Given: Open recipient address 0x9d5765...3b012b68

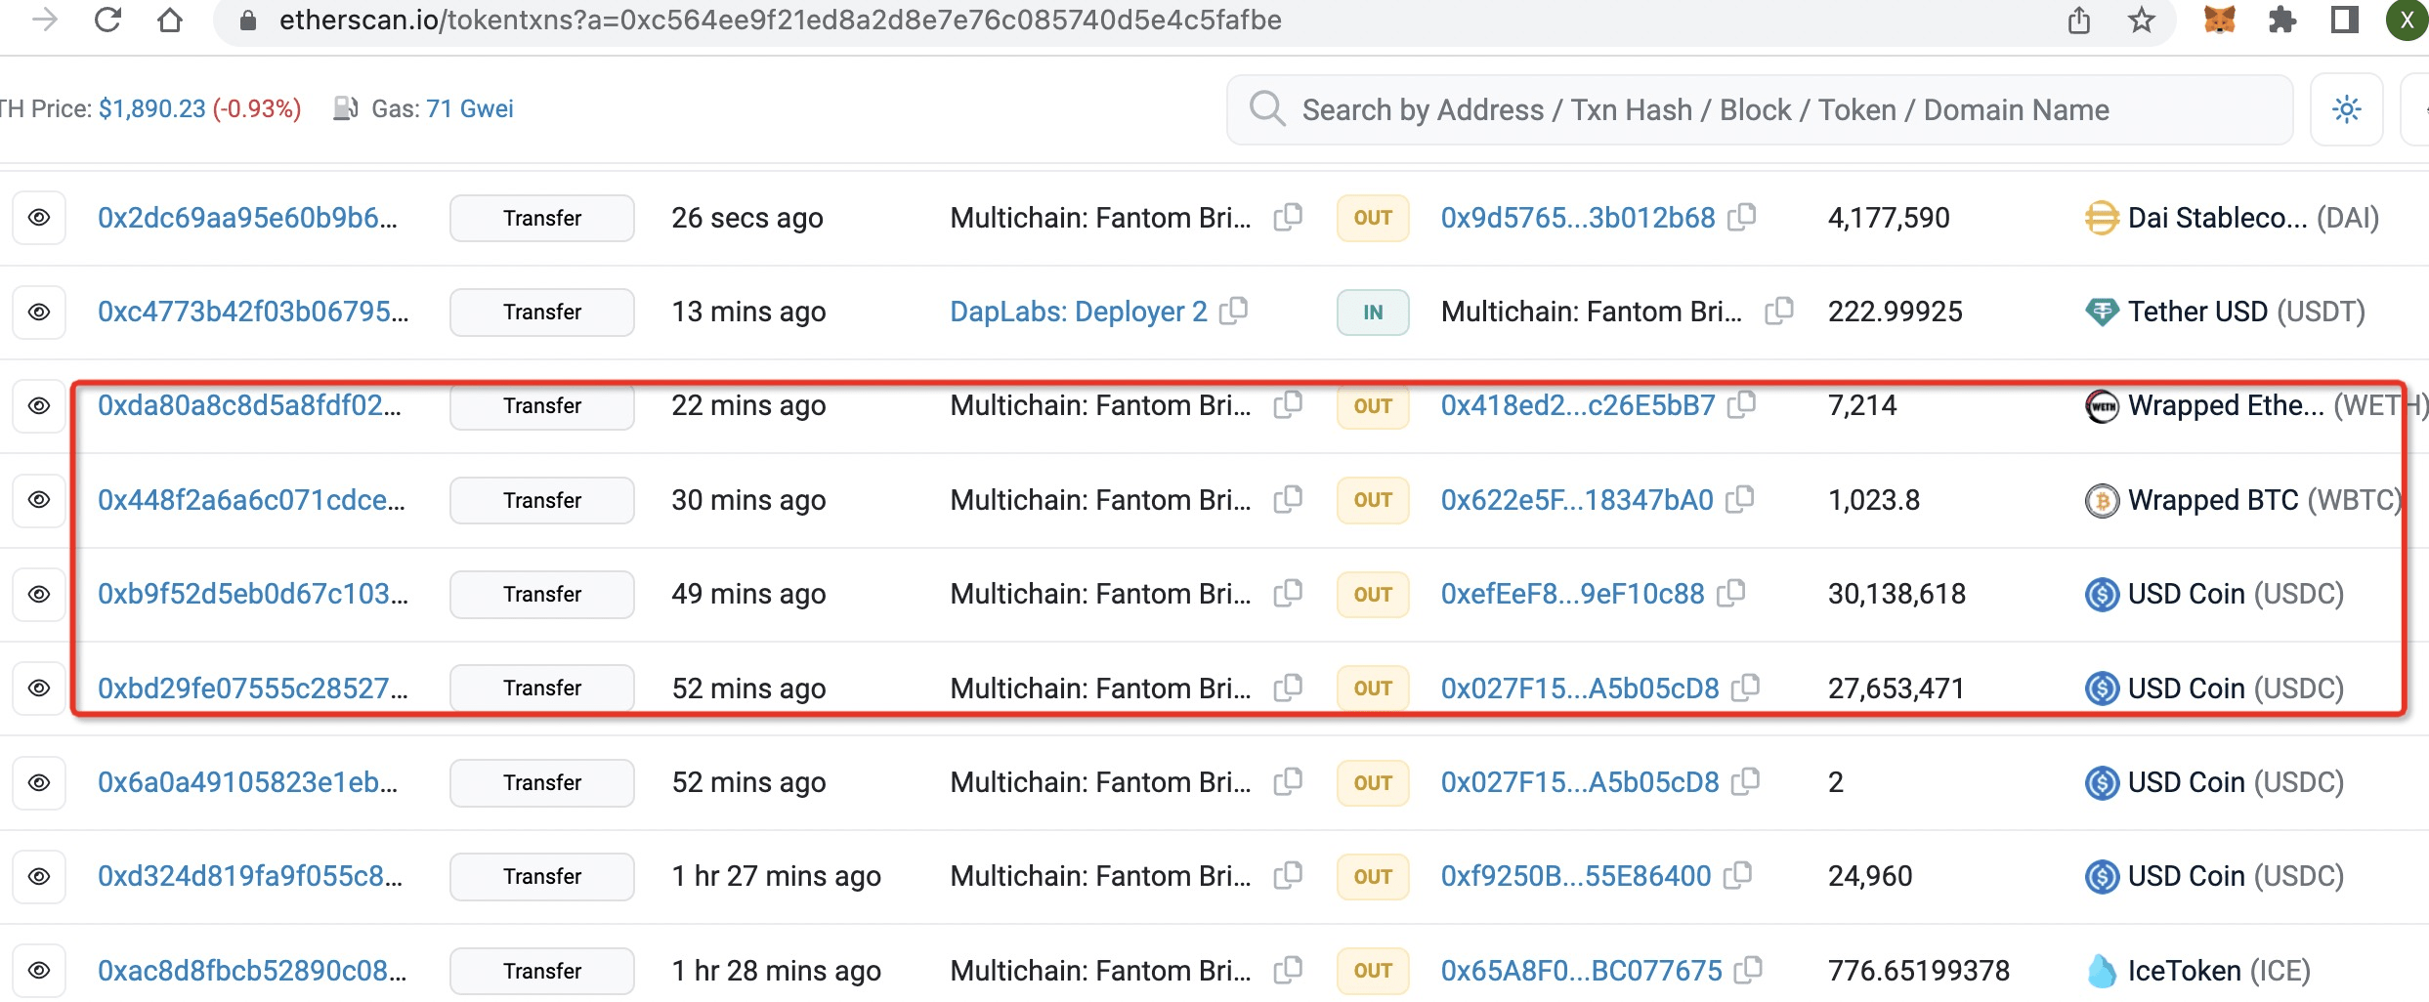Looking at the screenshot, I should click(x=1578, y=218).
